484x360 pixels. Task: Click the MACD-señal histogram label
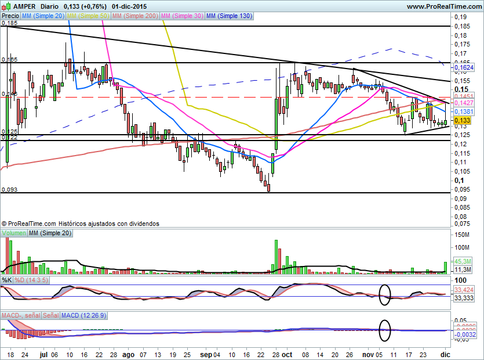coord(20,315)
